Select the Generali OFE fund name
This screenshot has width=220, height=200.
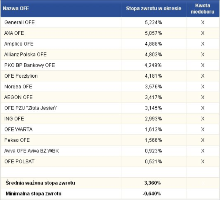19,22
